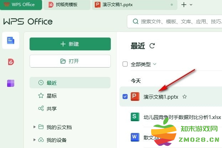Click the refresh icon beside 最近 heading
The height and width of the screenshot is (148, 222).
point(152,46)
